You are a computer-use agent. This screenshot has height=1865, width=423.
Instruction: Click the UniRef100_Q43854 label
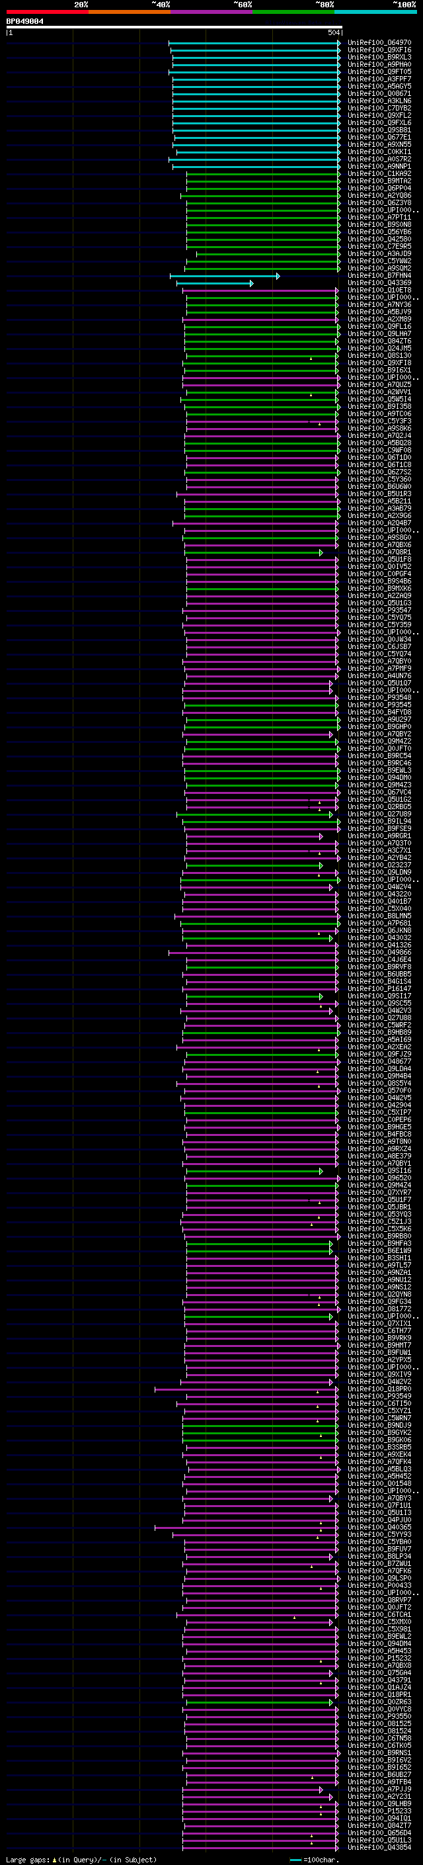(x=379, y=1847)
